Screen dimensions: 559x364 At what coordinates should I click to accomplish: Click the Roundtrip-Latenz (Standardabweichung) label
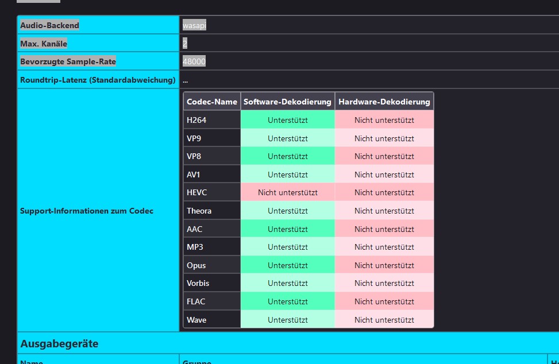pyautogui.click(x=98, y=80)
